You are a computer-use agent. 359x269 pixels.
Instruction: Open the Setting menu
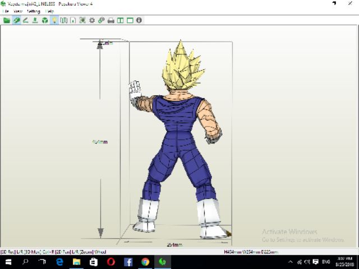point(34,11)
